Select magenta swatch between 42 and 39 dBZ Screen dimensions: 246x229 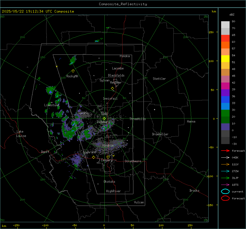pyautogui.click(x=225, y=86)
